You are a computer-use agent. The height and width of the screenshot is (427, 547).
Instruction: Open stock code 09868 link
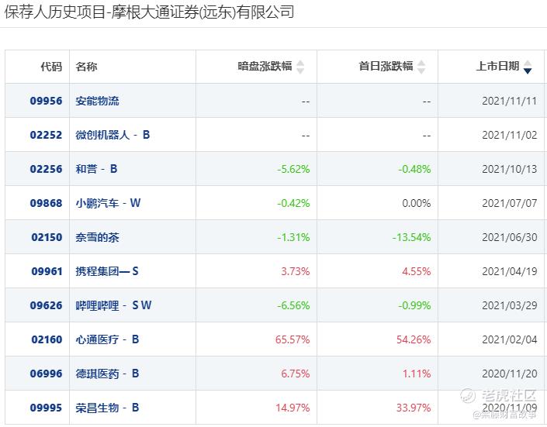[x=46, y=203]
